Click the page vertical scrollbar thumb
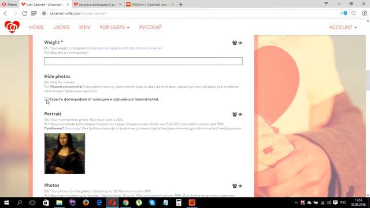The height and width of the screenshot is (208, 370). coord(368,80)
